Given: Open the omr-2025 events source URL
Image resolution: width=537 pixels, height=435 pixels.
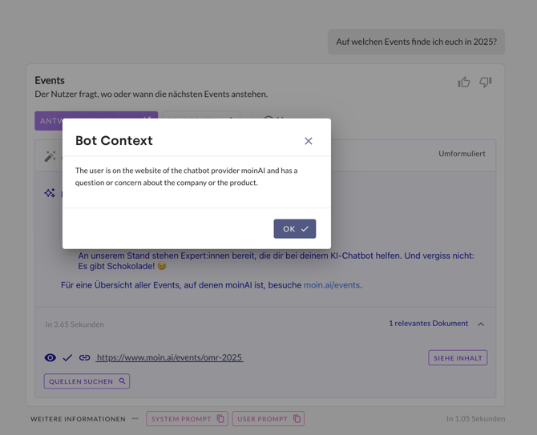Looking at the screenshot, I should point(169,357).
